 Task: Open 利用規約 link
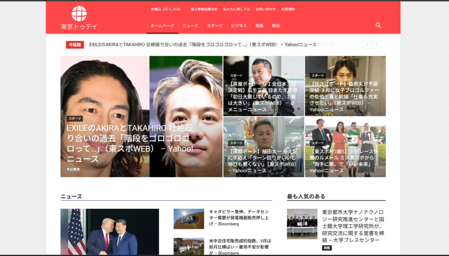click(288, 9)
